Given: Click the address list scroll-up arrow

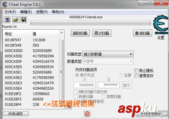Looking at the screenshot, I should pyautogui.click(x=62, y=33).
